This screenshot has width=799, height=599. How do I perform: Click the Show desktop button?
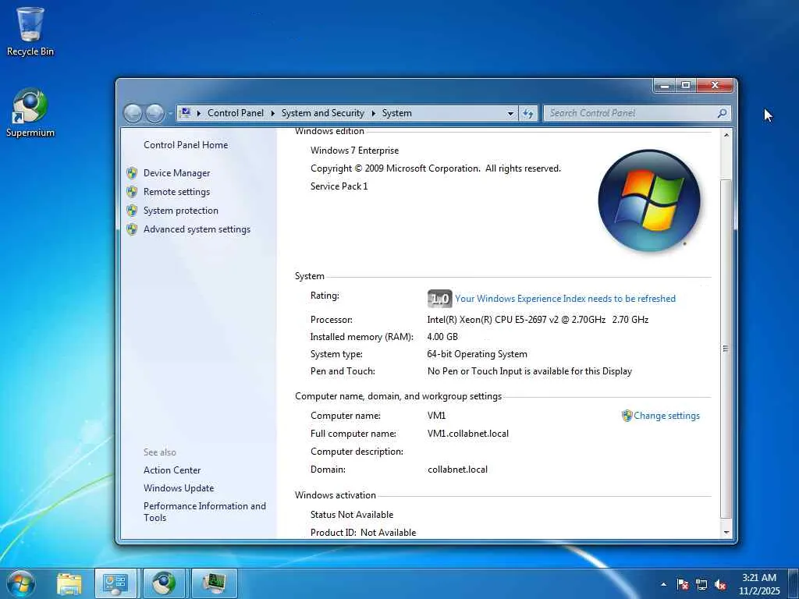point(793,583)
